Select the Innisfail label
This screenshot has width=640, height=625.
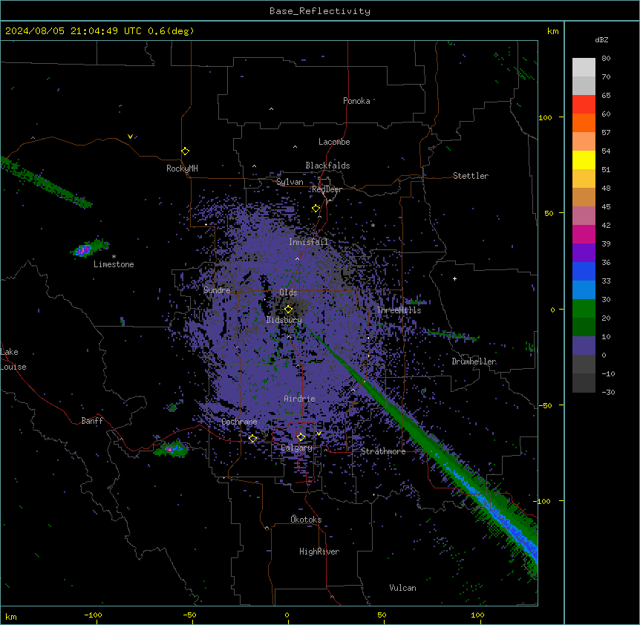[x=308, y=242]
